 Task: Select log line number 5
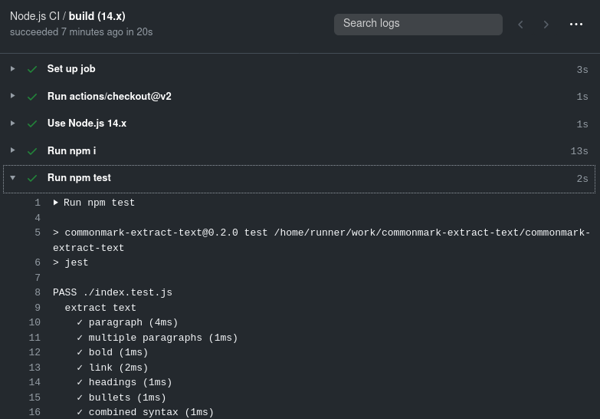point(37,233)
